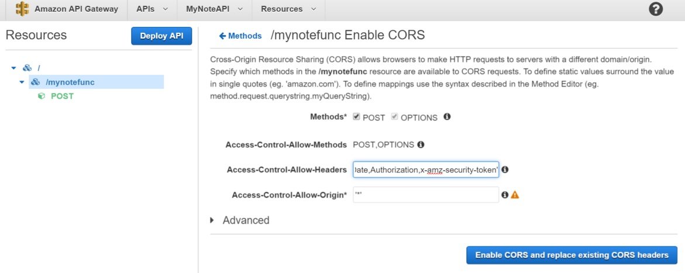Click the Access-Control-Allow-Headers label

click(287, 170)
